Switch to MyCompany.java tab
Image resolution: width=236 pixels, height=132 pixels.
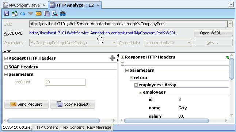click(x=24, y=5)
